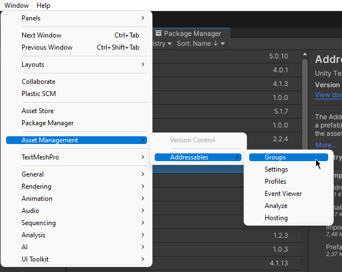The width and height of the screenshot is (342, 272).
Task: Select Package Manager menu entry
Action: [x=77, y=123]
